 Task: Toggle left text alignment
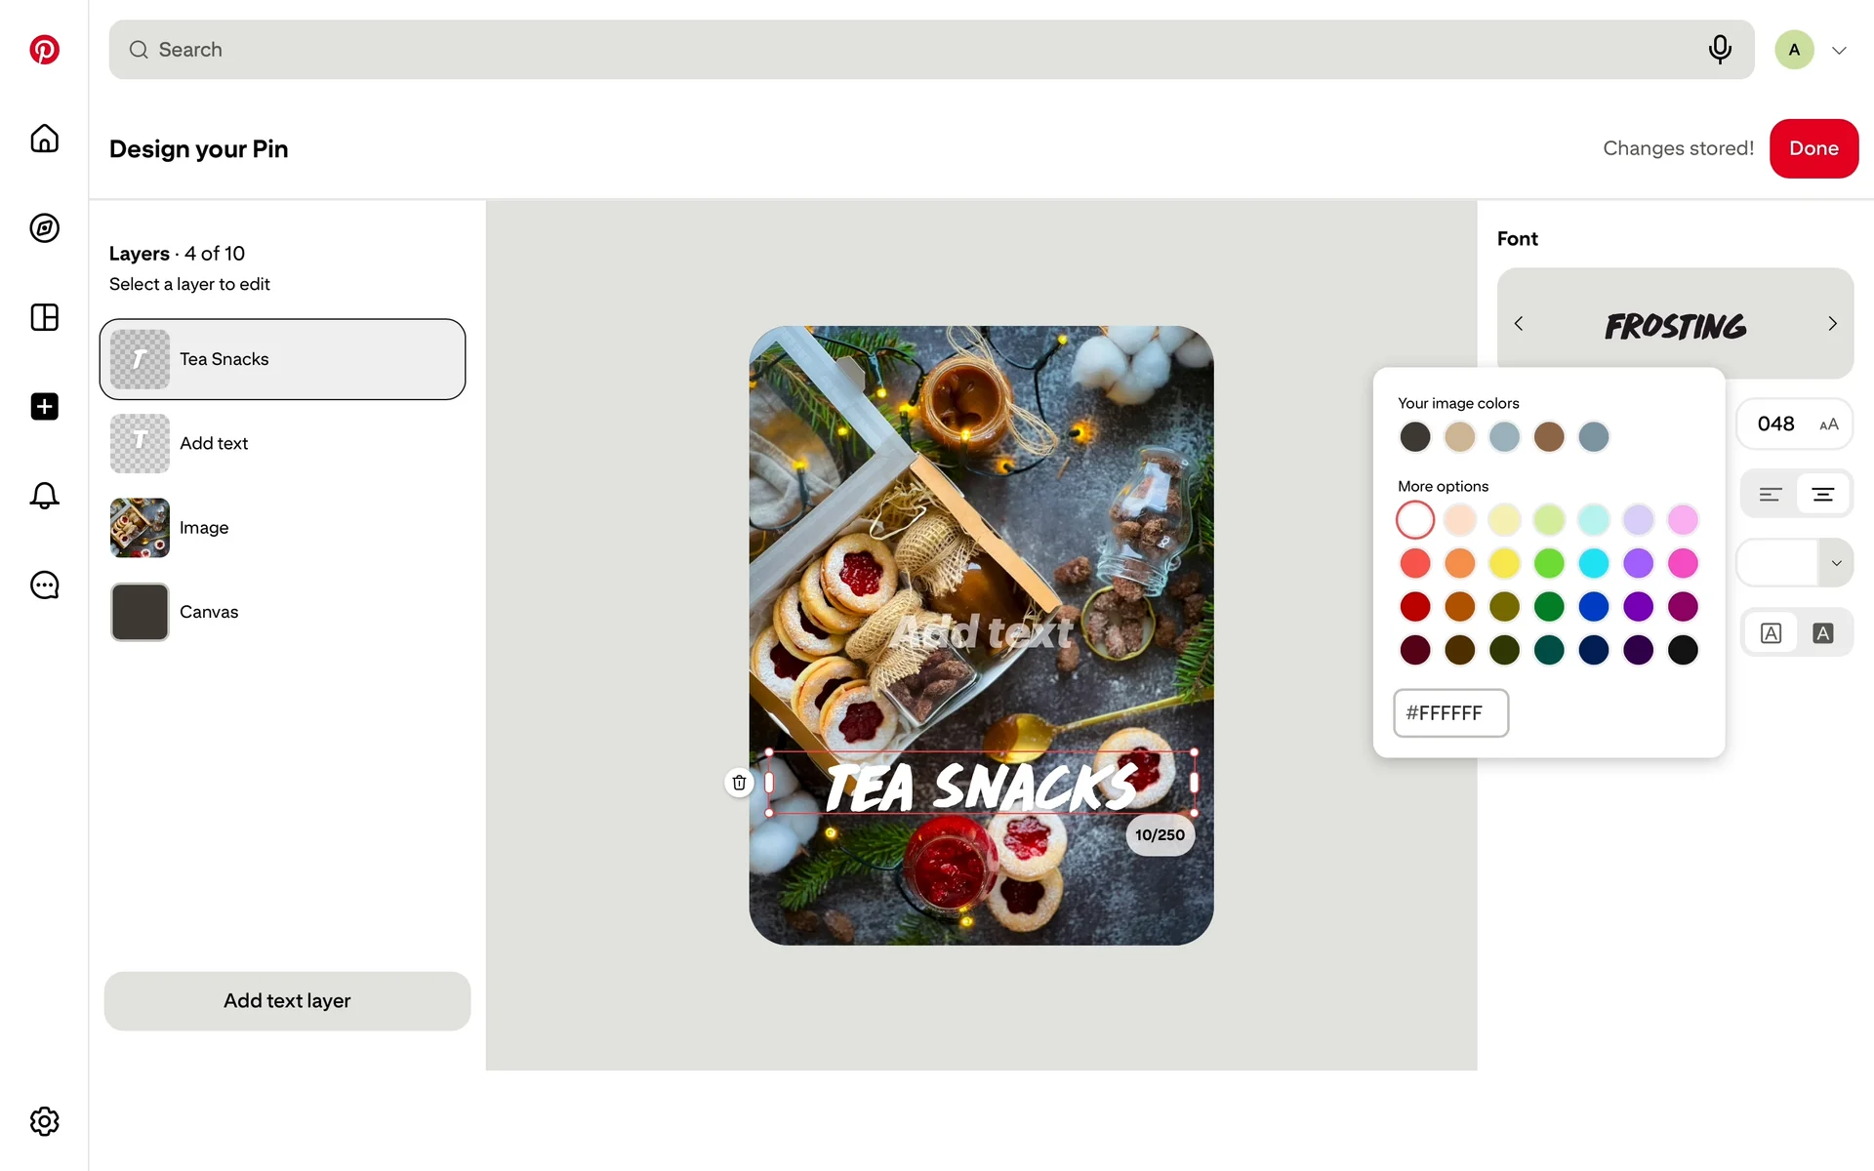(1771, 495)
